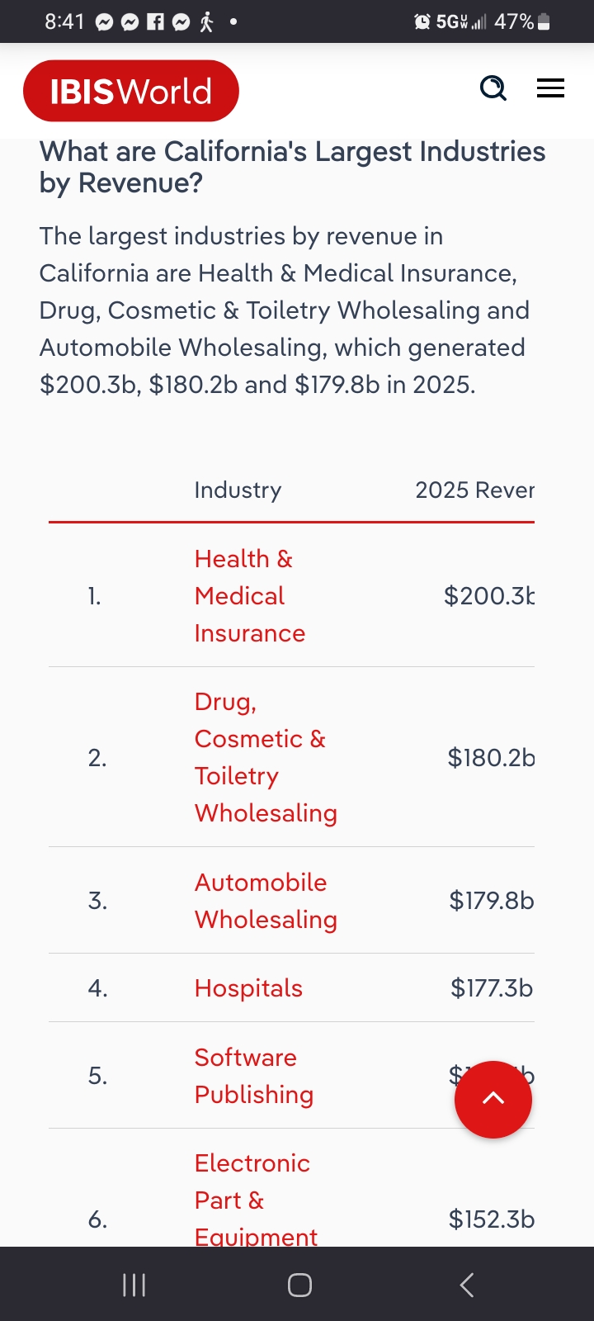Tap the Facebook notification icon in status bar
This screenshot has height=1321, width=594.
click(155, 22)
